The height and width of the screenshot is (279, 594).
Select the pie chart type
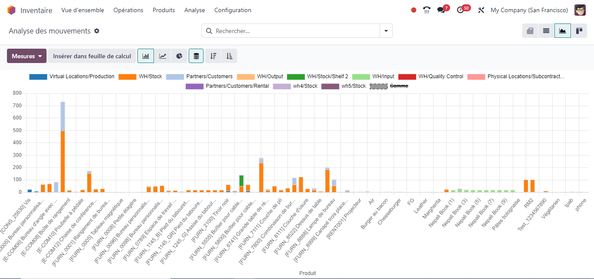coord(179,56)
